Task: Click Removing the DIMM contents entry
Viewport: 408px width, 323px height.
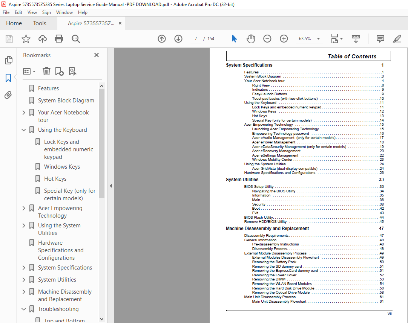Action: [x=269, y=279]
